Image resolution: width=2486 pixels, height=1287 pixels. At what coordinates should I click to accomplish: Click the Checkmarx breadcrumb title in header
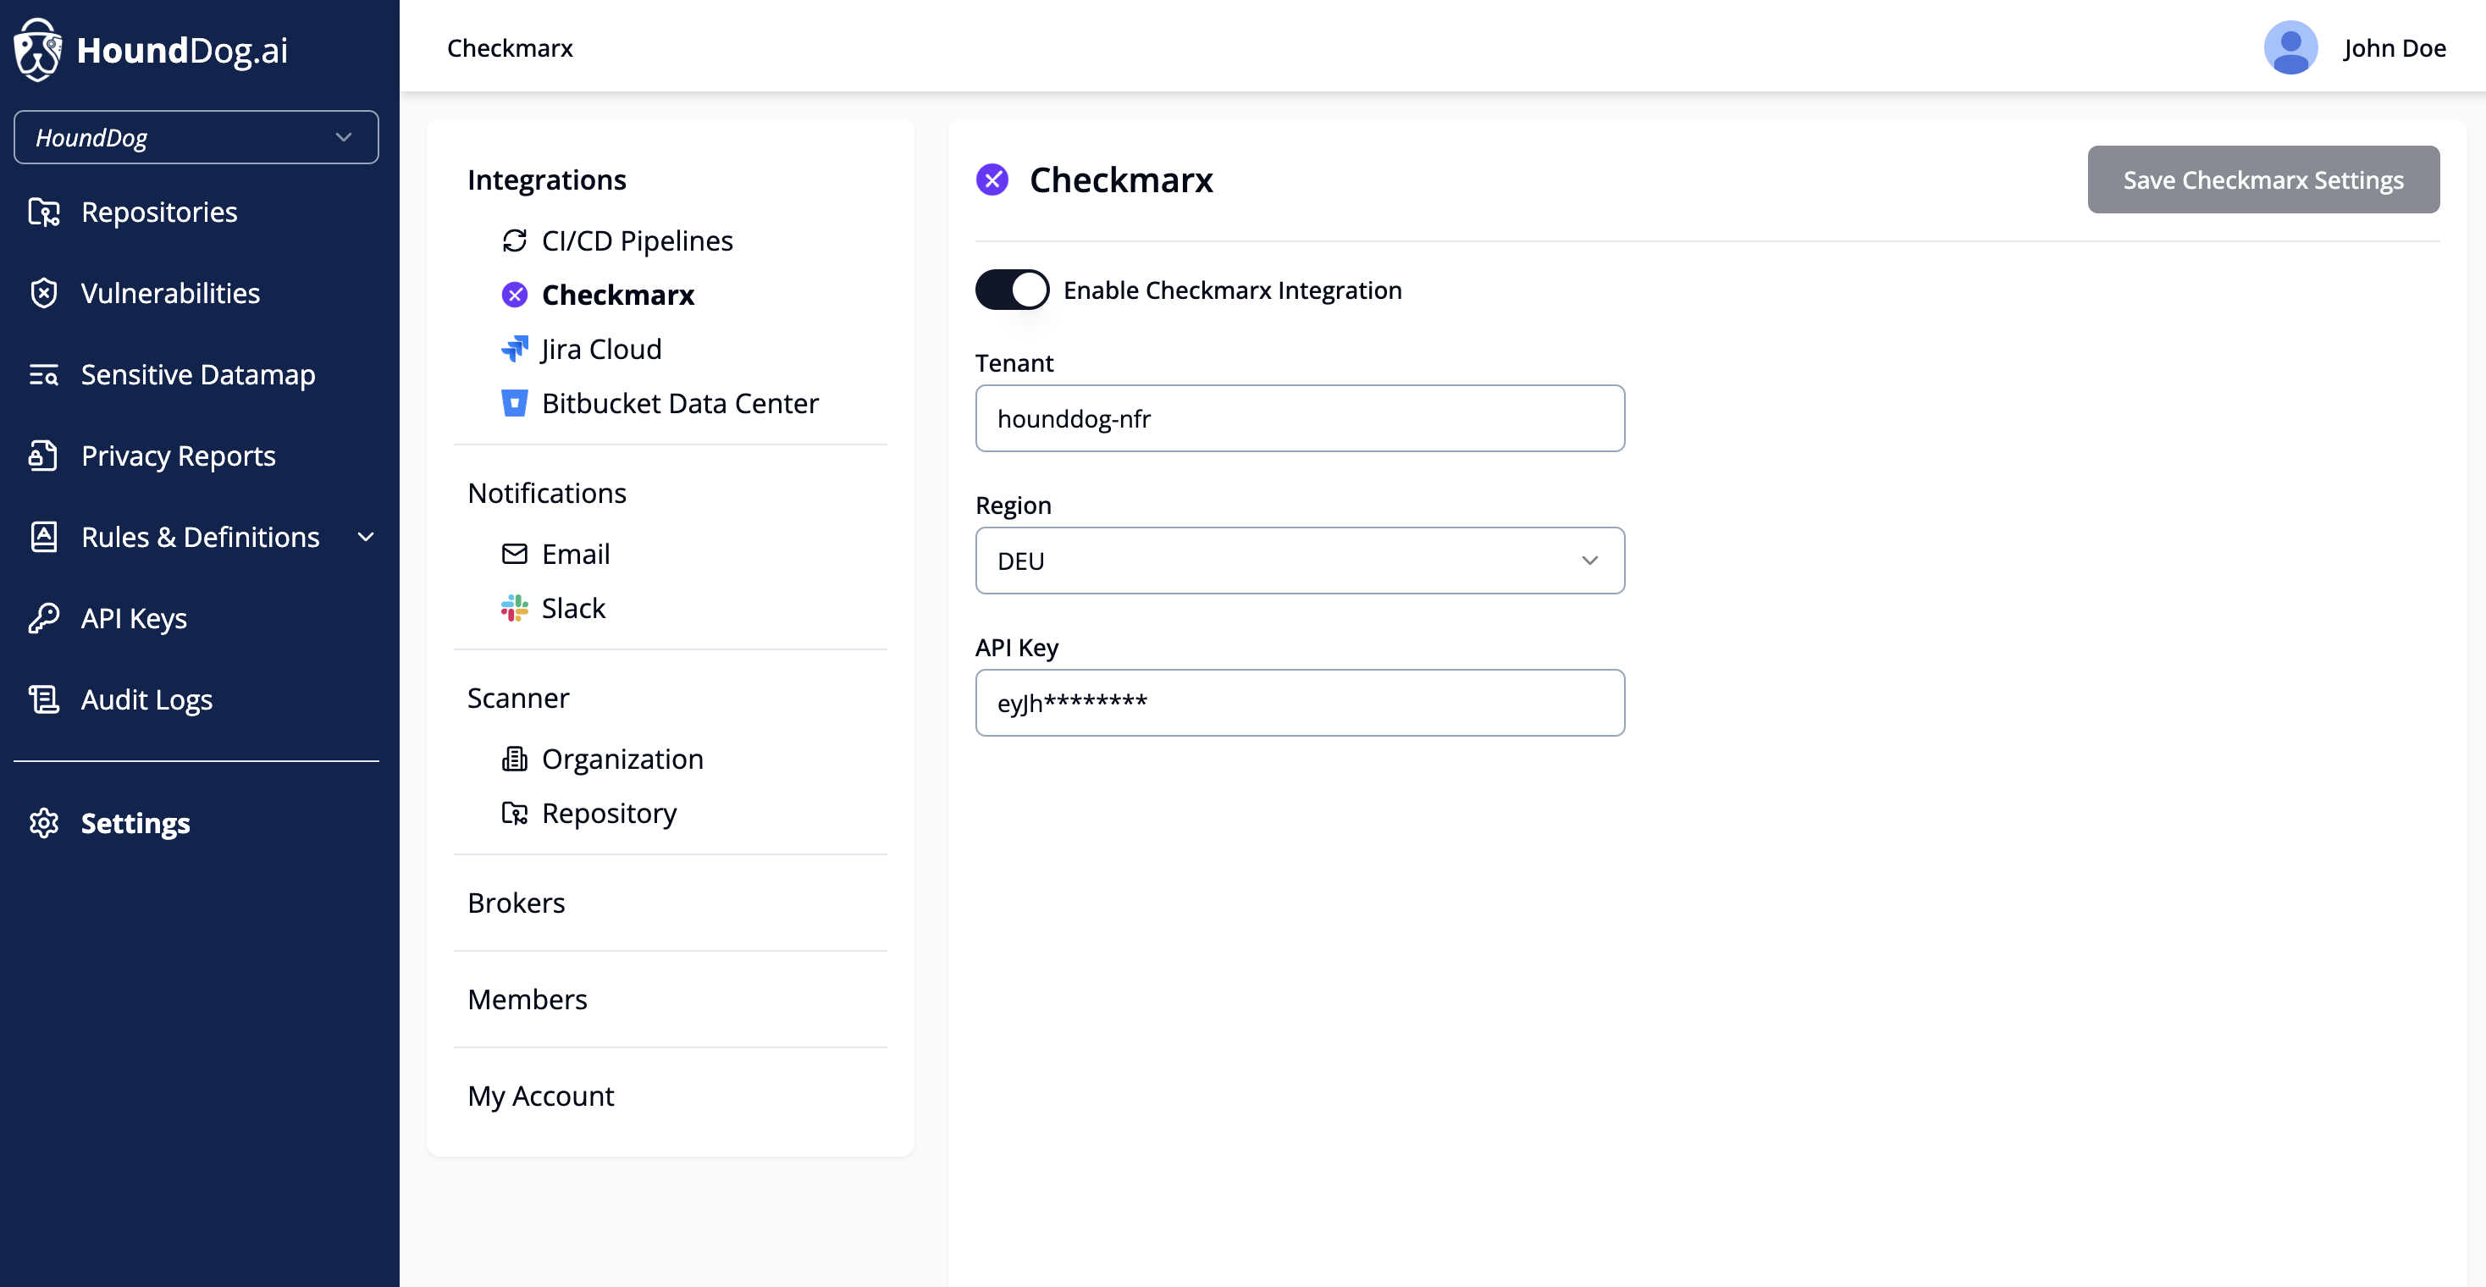[510, 48]
